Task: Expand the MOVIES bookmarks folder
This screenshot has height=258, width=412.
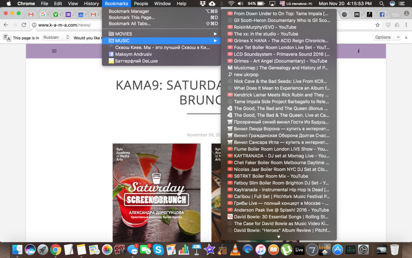Action: (x=161, y=34)
